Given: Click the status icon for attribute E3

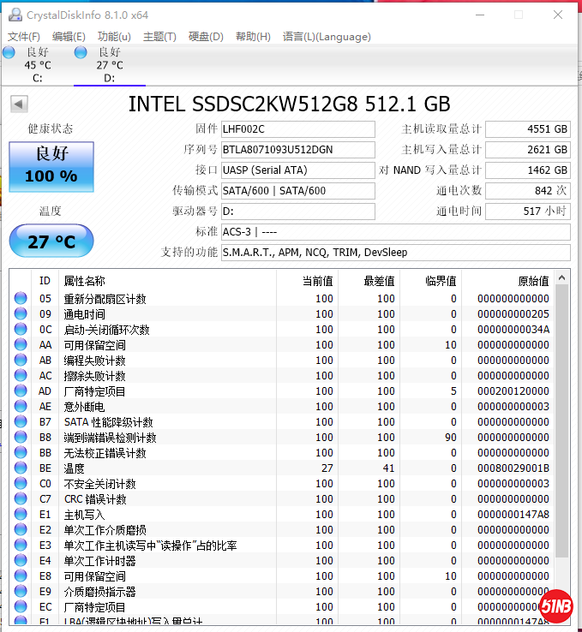Looking at the screenshot, I should click(x=21, y=545).
